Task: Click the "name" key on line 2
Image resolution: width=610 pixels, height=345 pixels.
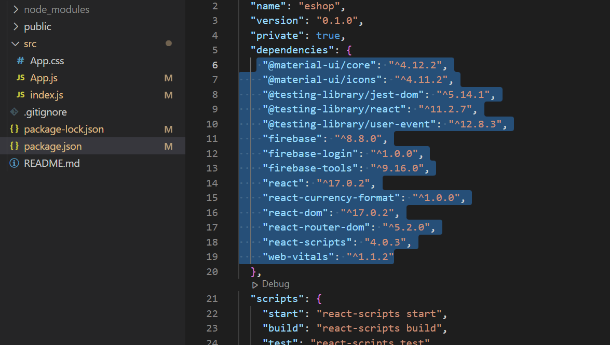Action: point(268,6)
